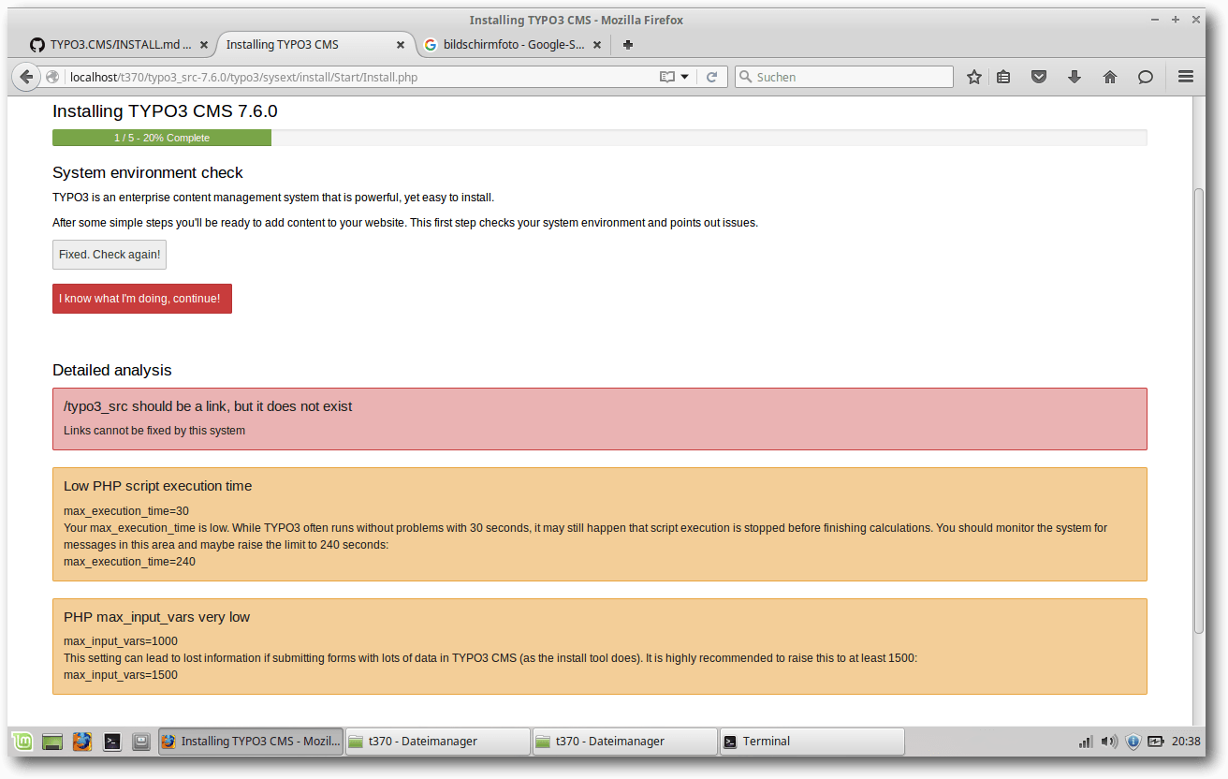Click the 20:38 panel clock
Viewport: 1228px width, 779px height.
(x=1186, y=742)
